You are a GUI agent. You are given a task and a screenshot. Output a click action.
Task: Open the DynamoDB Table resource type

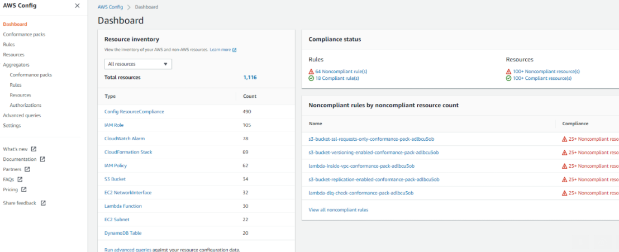123,233
